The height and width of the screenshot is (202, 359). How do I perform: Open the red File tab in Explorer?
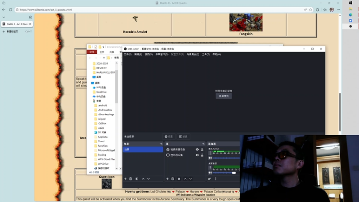(x=92, y=52)
